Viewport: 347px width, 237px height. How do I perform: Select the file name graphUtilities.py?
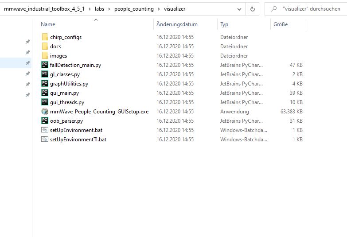click(69, 84)
